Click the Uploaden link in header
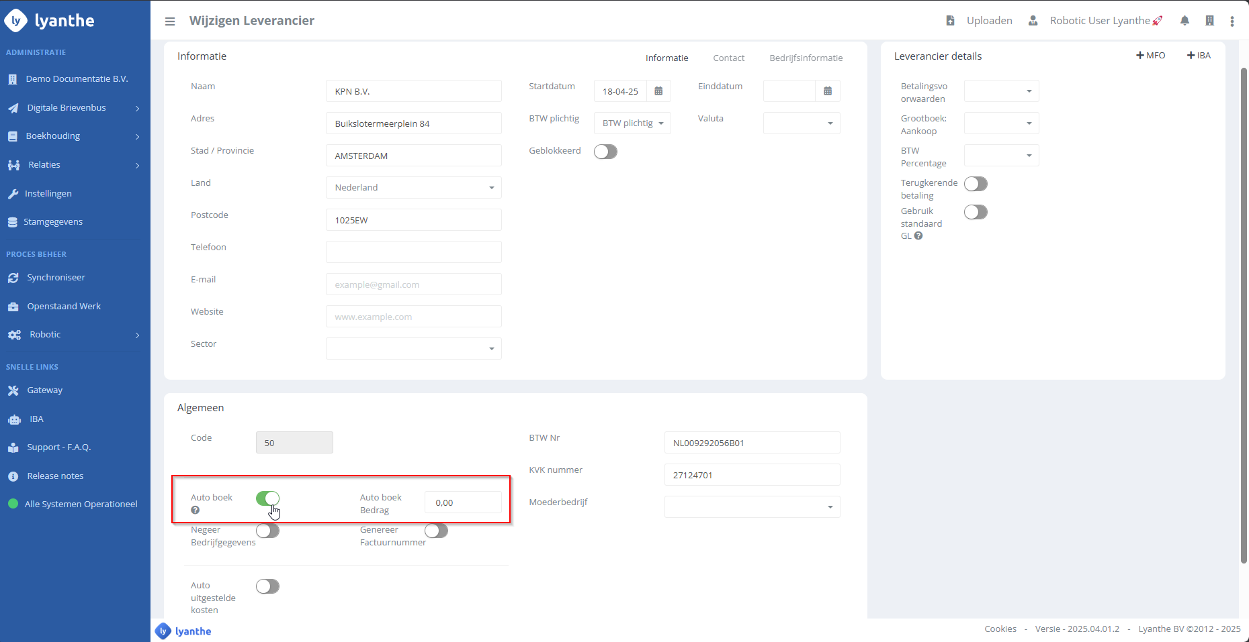Screen dimensions: 1249x642 (988, 21)
